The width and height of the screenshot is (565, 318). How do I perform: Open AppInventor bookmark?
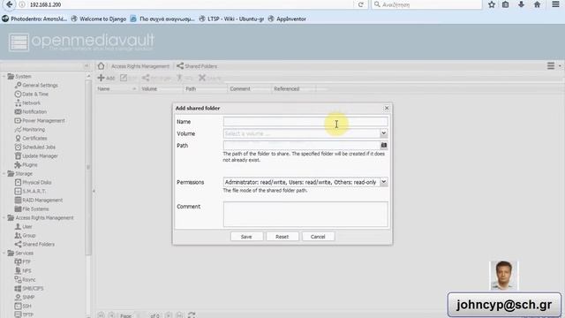(287, 19)
